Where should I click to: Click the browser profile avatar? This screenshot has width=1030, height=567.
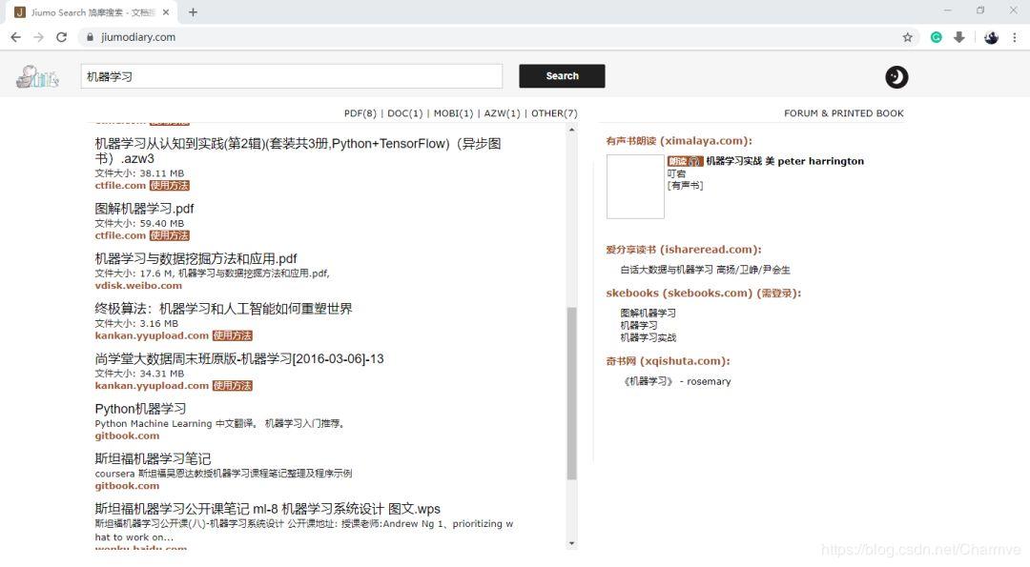(989, 37)
